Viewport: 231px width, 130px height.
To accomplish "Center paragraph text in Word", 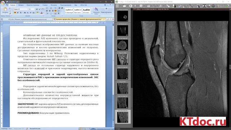I will tap(50, 11).
